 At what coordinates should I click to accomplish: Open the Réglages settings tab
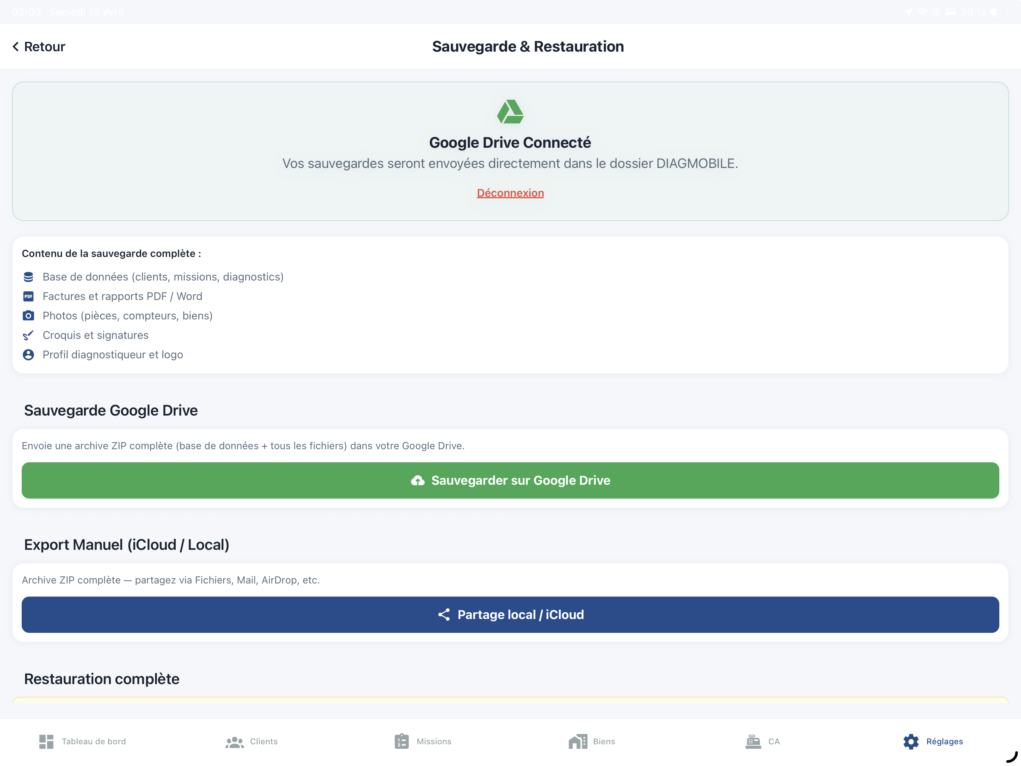(x=933, y=742)
